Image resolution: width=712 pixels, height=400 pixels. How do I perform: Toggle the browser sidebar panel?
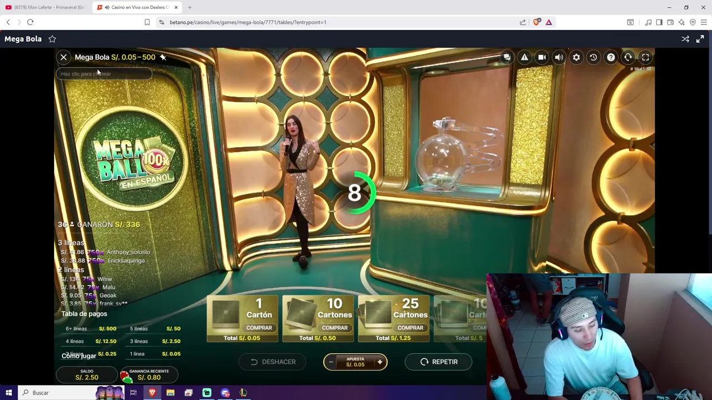click(x=659, y=22)
